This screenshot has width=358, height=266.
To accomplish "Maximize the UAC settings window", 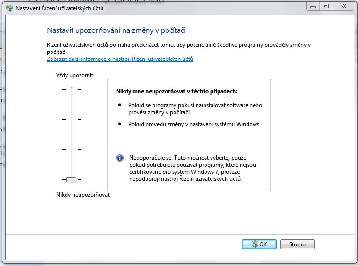I will click(326, 7).
